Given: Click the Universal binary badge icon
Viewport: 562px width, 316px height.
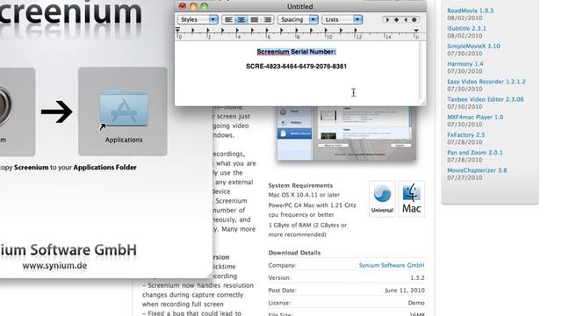Looking at the screenshot, I should (382, 199).
